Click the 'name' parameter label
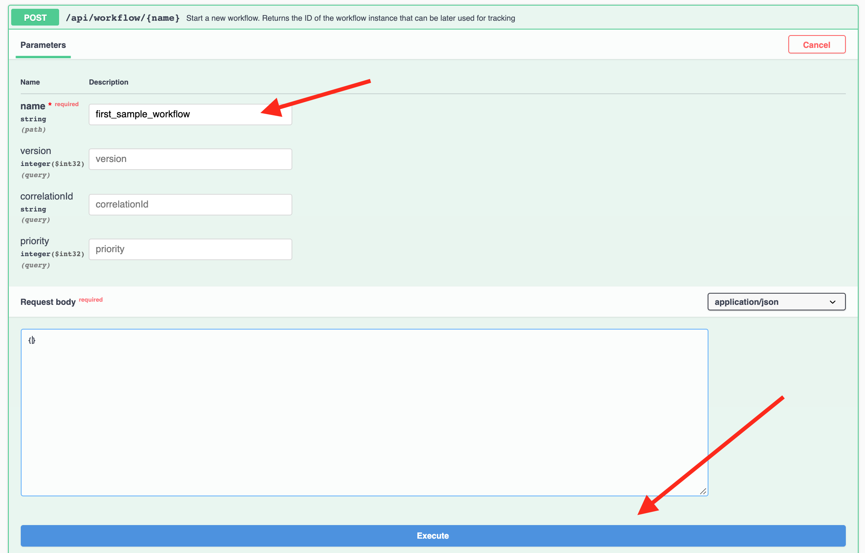 pos(33,106)
